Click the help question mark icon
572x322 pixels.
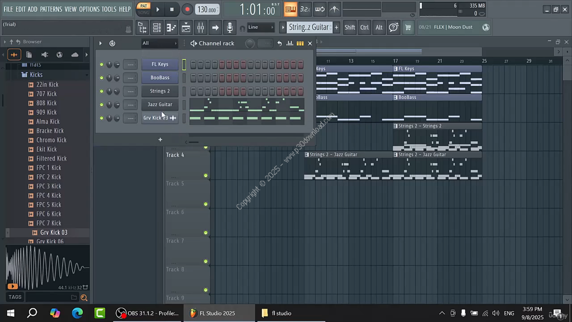click(393, 27)
